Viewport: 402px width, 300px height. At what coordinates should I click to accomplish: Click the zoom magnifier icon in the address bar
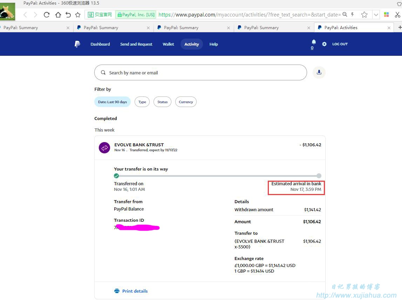[x=345, y=14]
